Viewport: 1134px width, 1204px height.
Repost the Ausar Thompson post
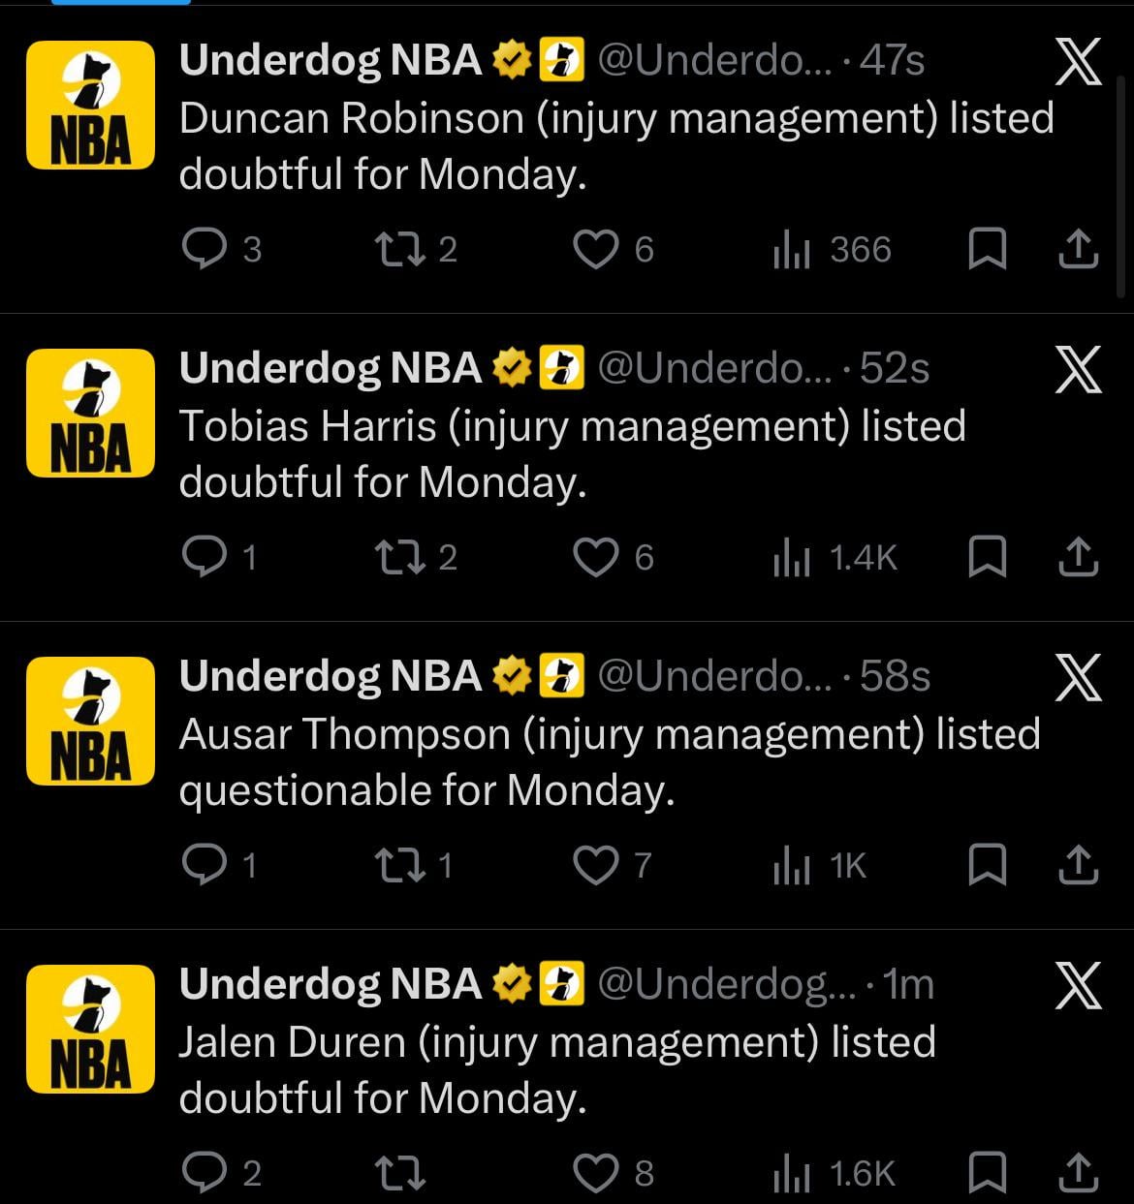397,866
